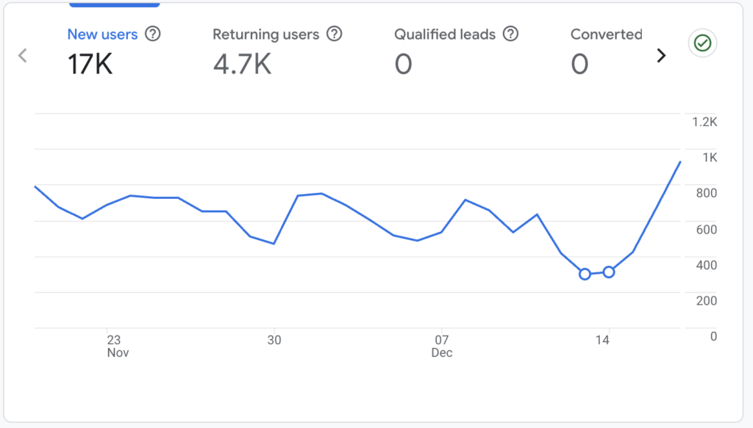Show the Converted metric tab

(606, 35)
